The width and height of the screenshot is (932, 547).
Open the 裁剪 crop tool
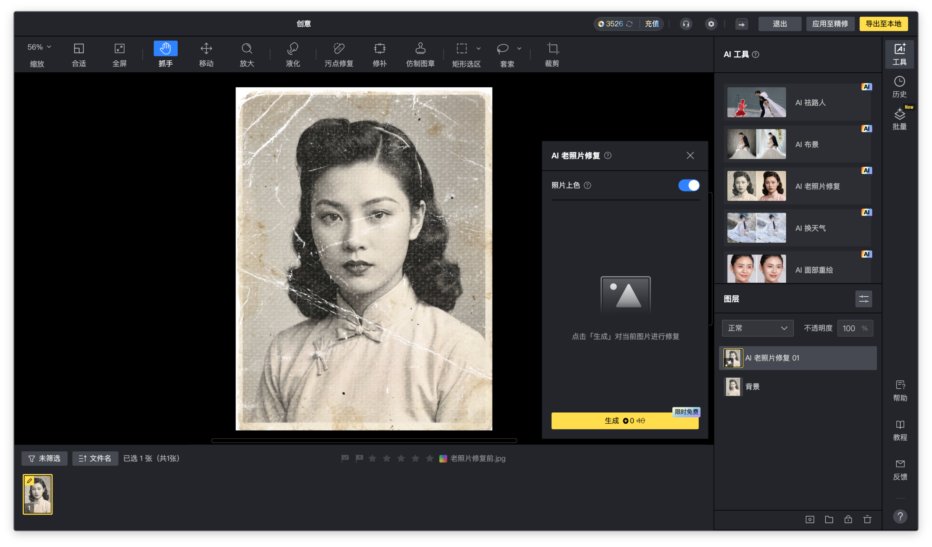pyautogui.click(x=552, y=54)
